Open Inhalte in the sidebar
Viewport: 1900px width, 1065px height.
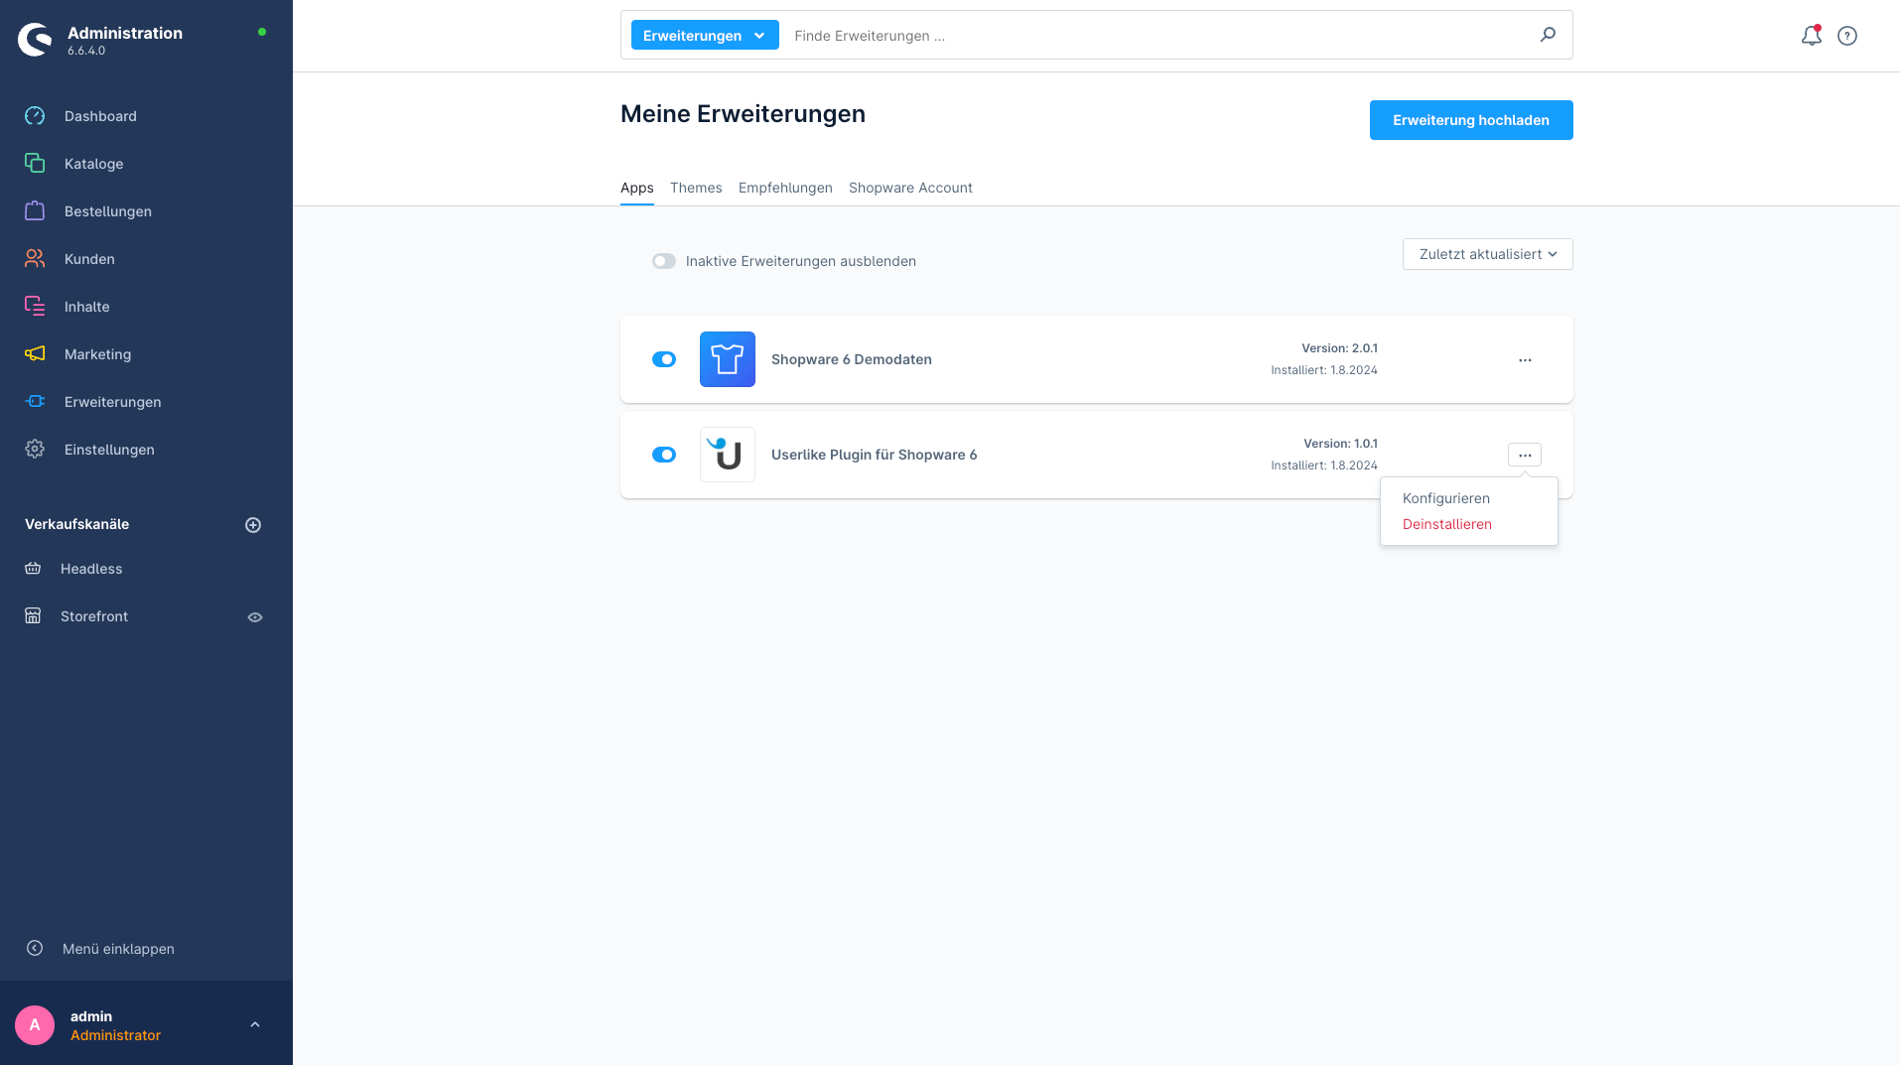[87, 307]
